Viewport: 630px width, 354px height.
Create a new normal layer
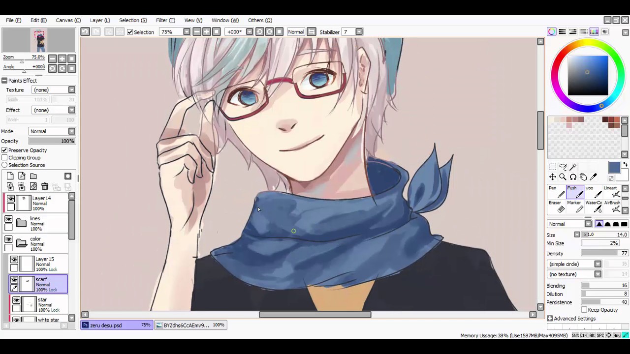10,176
